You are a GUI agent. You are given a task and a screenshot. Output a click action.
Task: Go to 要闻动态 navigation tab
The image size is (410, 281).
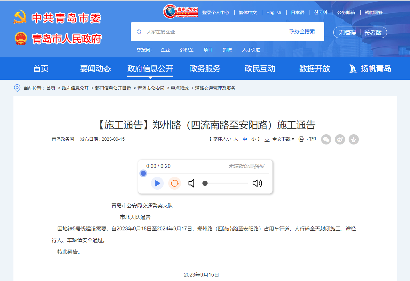pos(95,69)
